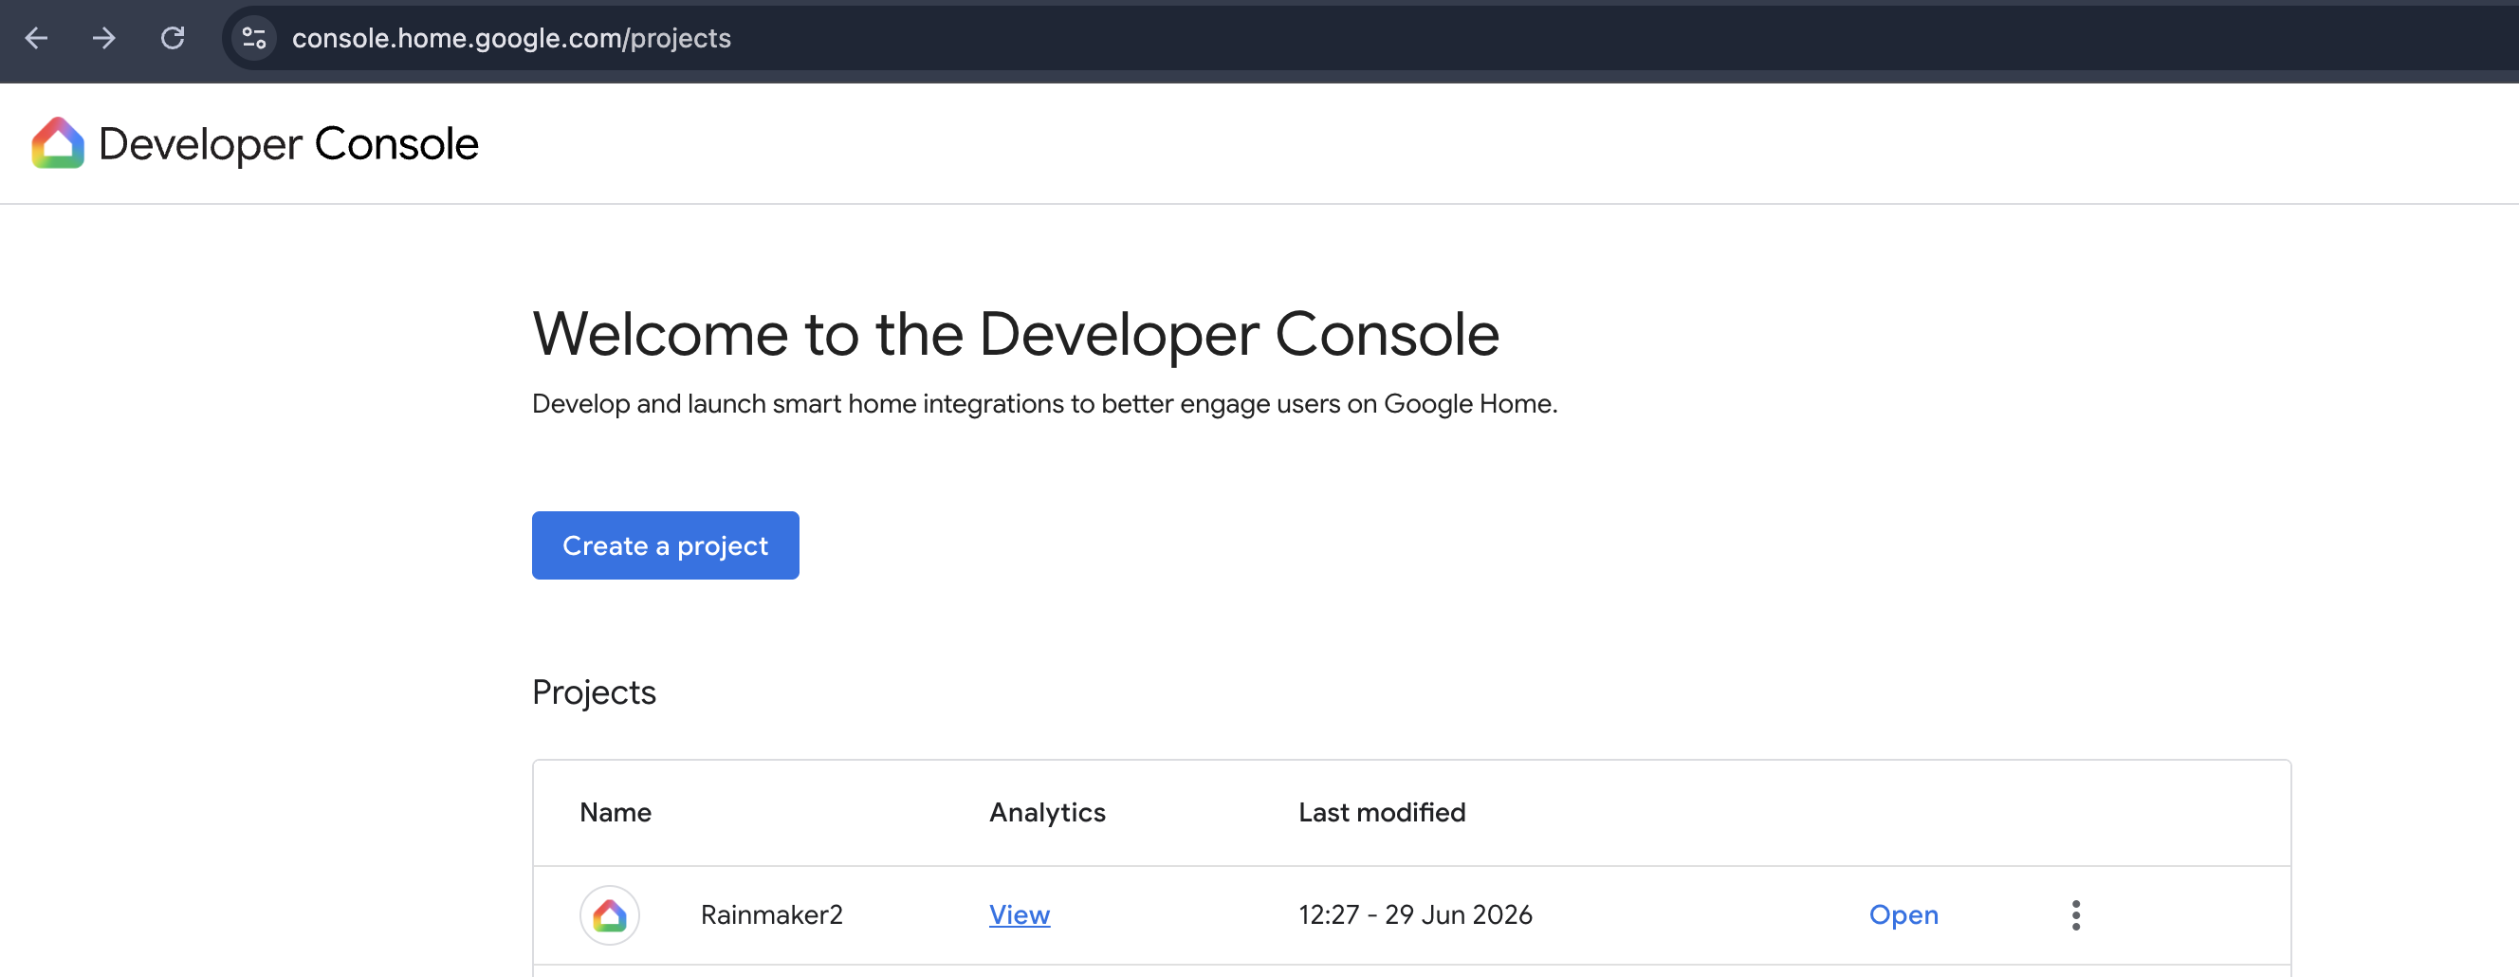
Task: Open the Rainmaker2 project
Action: click(x=1903, y=914)
